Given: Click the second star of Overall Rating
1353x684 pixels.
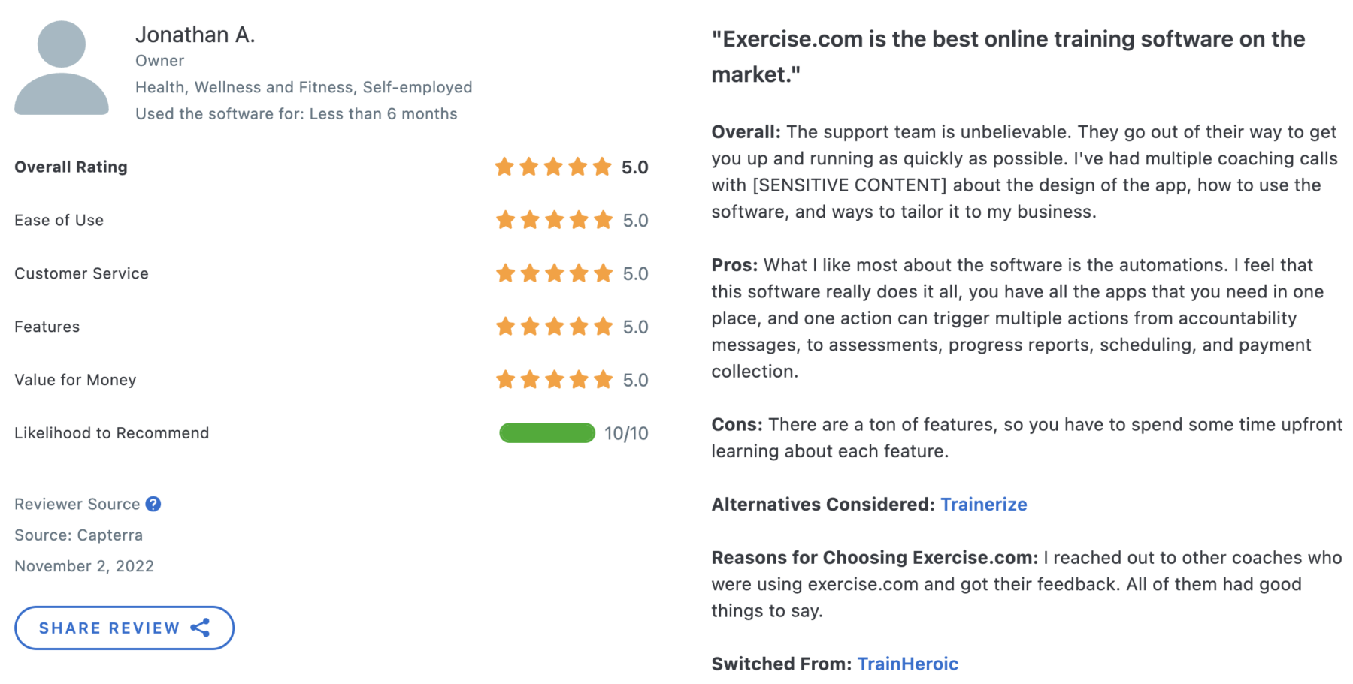Looking at the screenshot, I should 530,167.
